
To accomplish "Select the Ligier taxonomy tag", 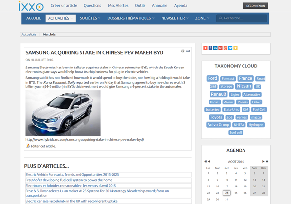I will point(235,95).
